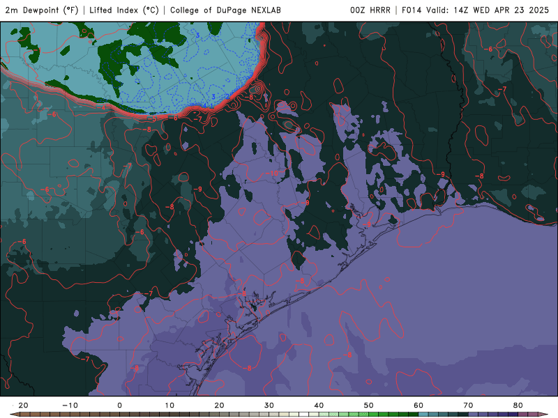Click the "50" colorbar scale label
558x418 pixels.
[369, 405]
